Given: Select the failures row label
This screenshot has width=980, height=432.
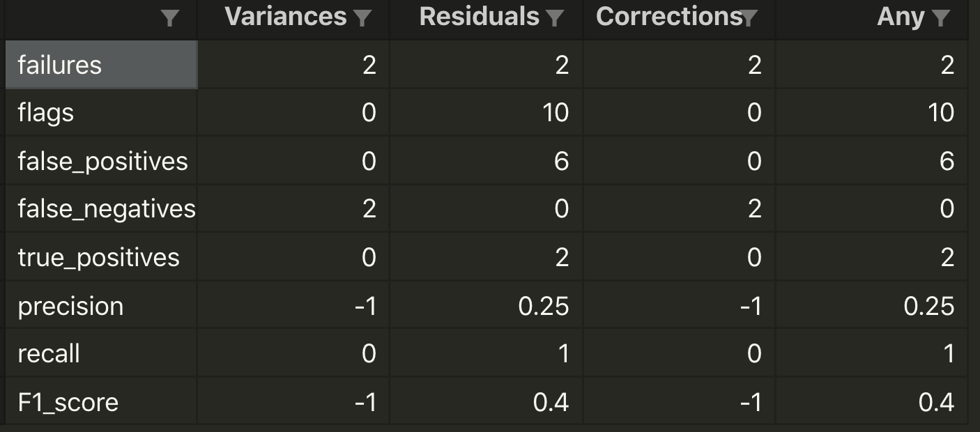Looking at the screenshot, I should (101, 65).
